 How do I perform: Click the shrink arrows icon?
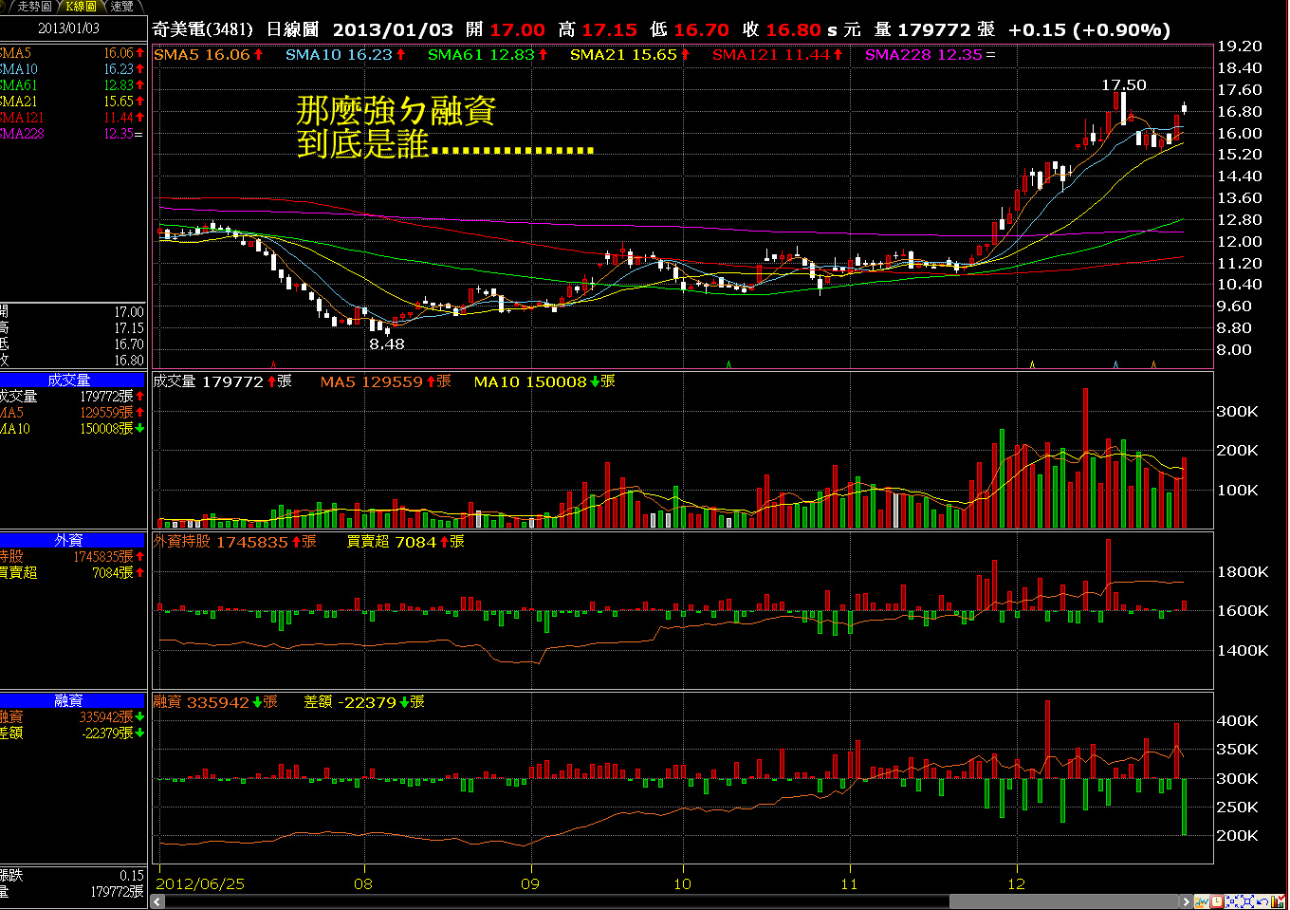click(x=1232, y=901)
